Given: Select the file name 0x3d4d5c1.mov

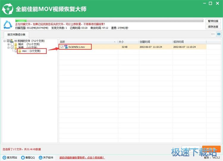Looking at the screenshot, I should click(77, 47).
